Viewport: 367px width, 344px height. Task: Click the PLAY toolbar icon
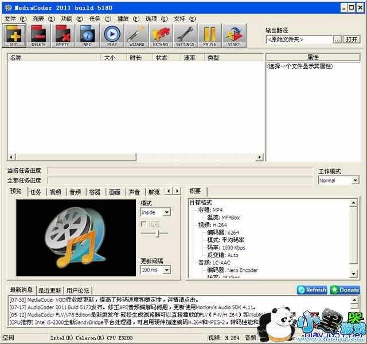point(112,35)
